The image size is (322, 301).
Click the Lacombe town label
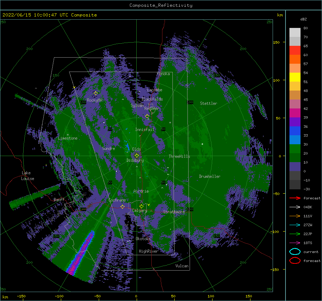point(155,90)
